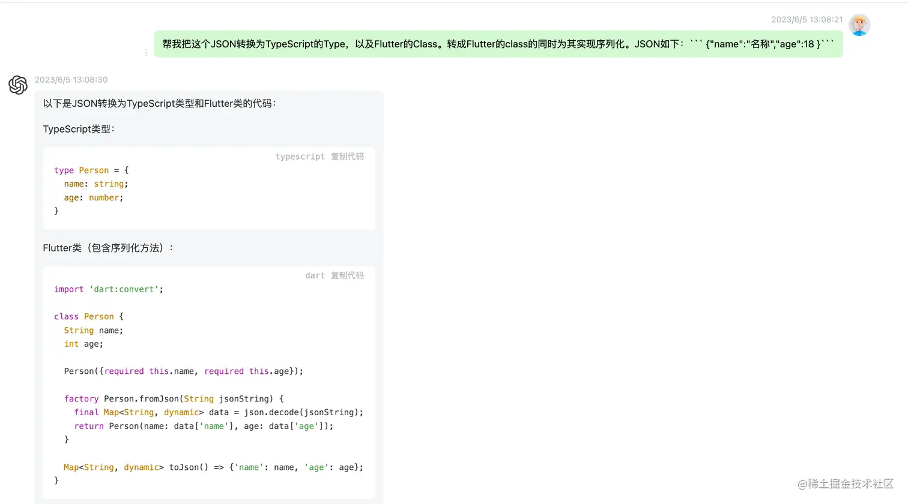Click the intro line '以下是JSON转换为TypeScript类型和Flutter类的代码'

click(x=160, y=103)
